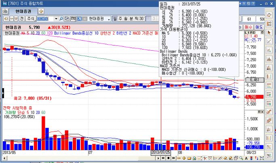Select the trend line drawing tool
The image size is (276, 163).
click(269, 41)
